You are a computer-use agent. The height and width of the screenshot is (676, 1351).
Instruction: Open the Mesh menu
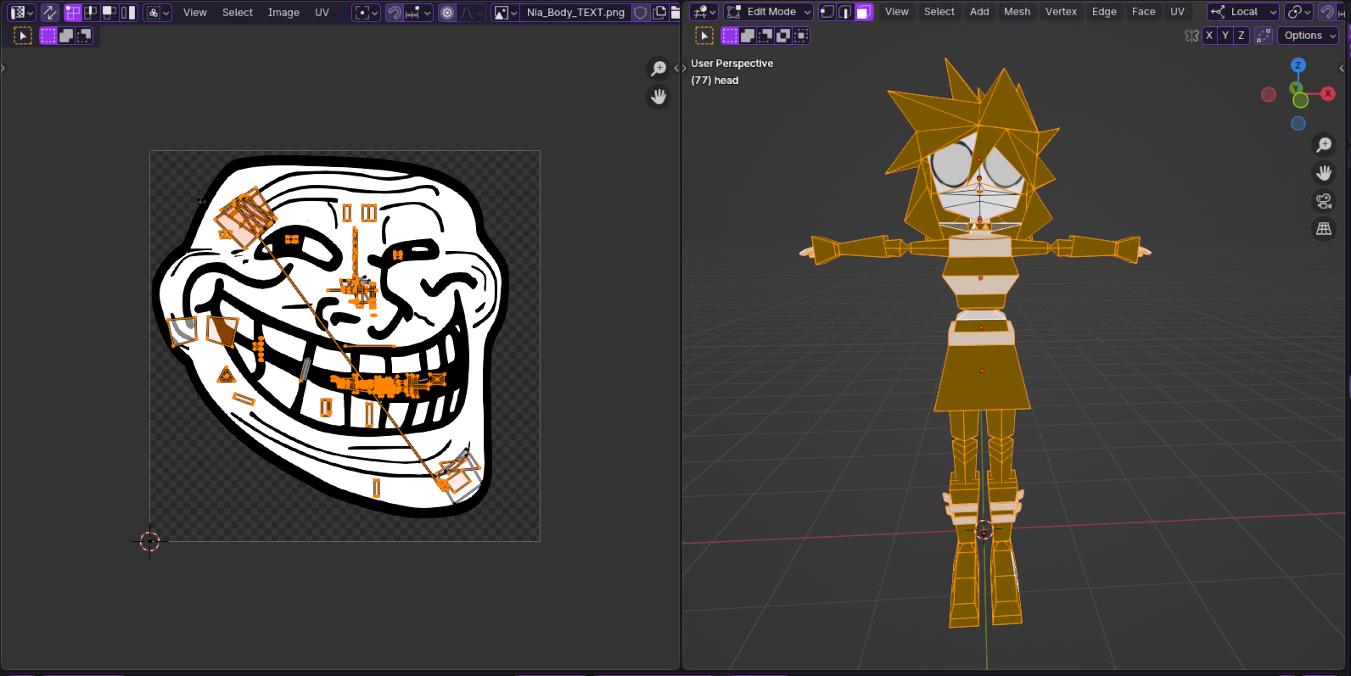[x=1017, y=12]
